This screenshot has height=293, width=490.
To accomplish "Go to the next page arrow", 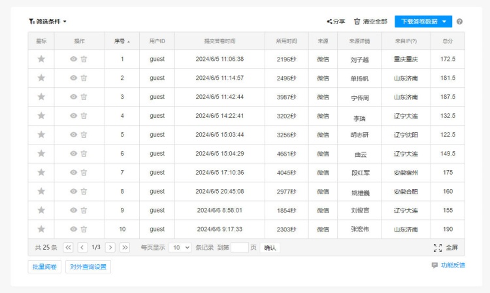I will (110, 248).
